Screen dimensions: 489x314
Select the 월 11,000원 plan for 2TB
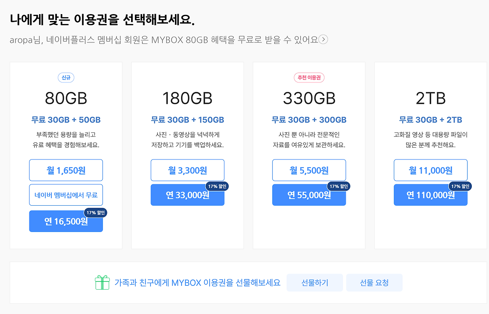click(x=430, y=170)
